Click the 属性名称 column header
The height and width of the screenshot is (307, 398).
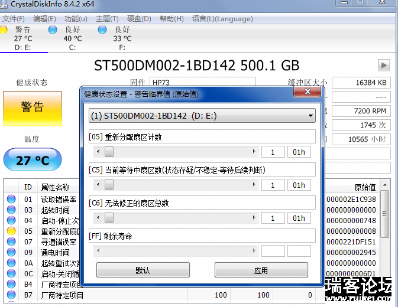(56, 187)
